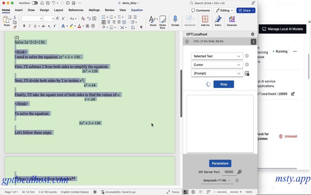The image size is (311, 195).
Task: Click the Print icon in title bar
Action: 68,3
